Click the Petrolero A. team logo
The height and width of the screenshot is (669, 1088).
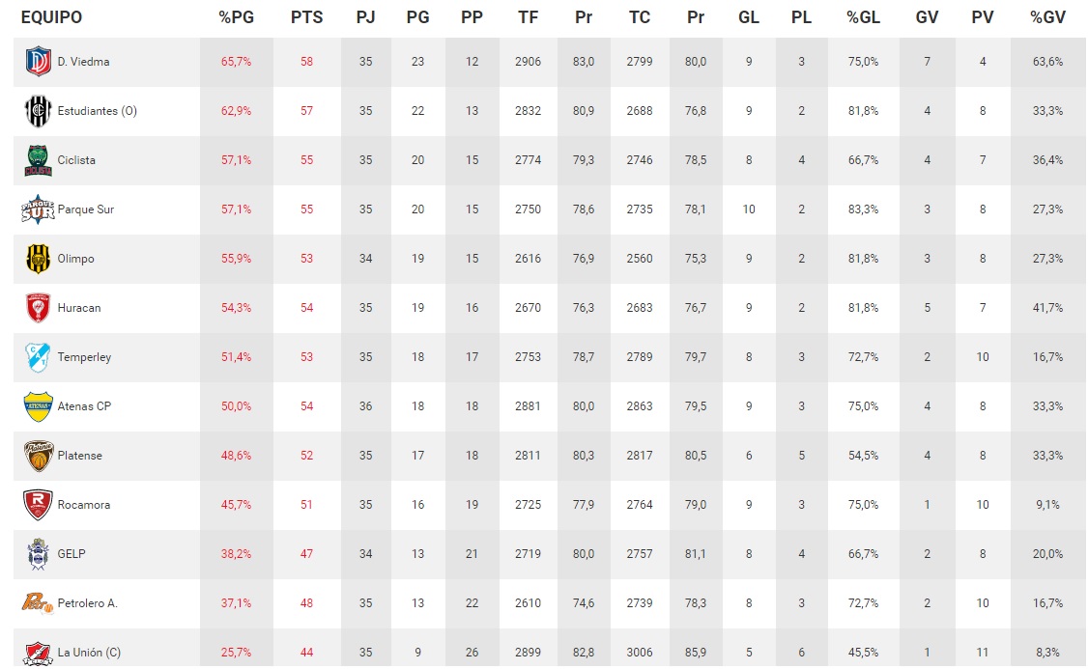click(38, 603)
